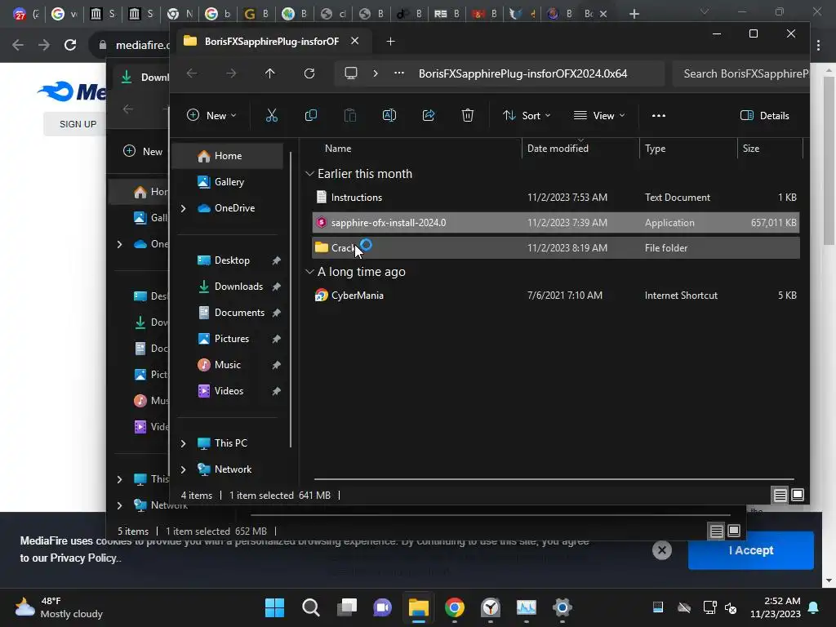This screenshot has height=627, width=836.
Task: Click the Search BorisFXSapphireP search field
Action: point(741,73)
